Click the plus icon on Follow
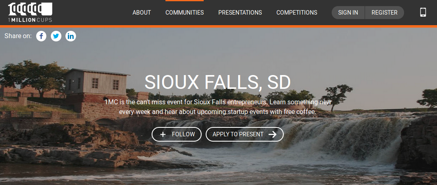Image resolution: width=437 pixels, height=185 pixels. [163, 134]
